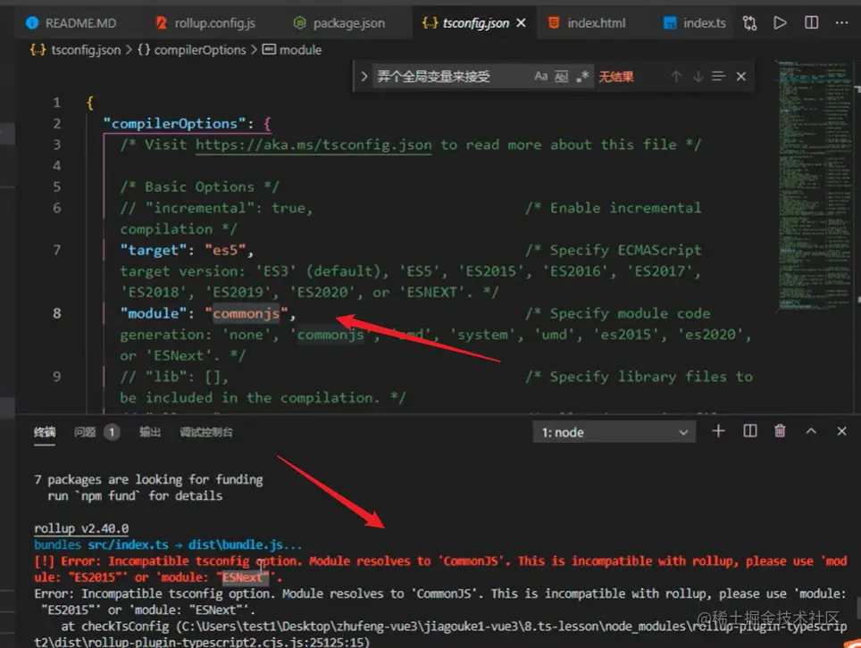Toggle find in selection icon
The width and height of the screenshot is (861, 648).
click(718, 76)
